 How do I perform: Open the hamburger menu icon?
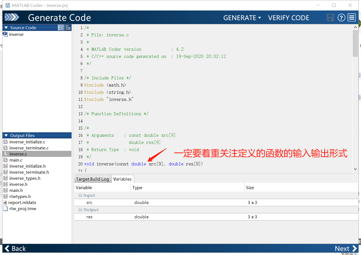tap(352, 18)
